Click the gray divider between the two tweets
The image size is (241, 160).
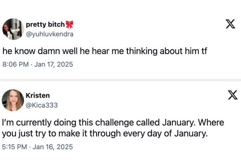[x=120, y=80]
